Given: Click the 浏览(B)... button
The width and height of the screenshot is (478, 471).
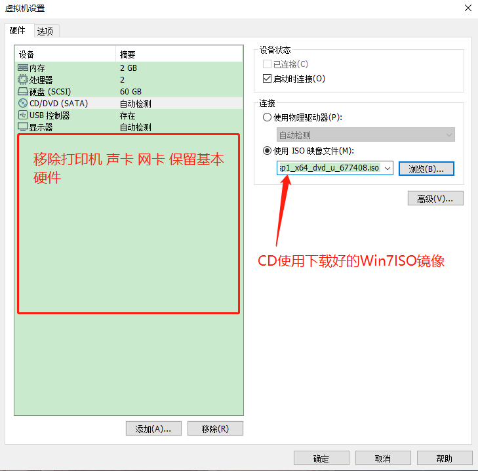Looking at the screenshot, I should click(x=426, y=169).
